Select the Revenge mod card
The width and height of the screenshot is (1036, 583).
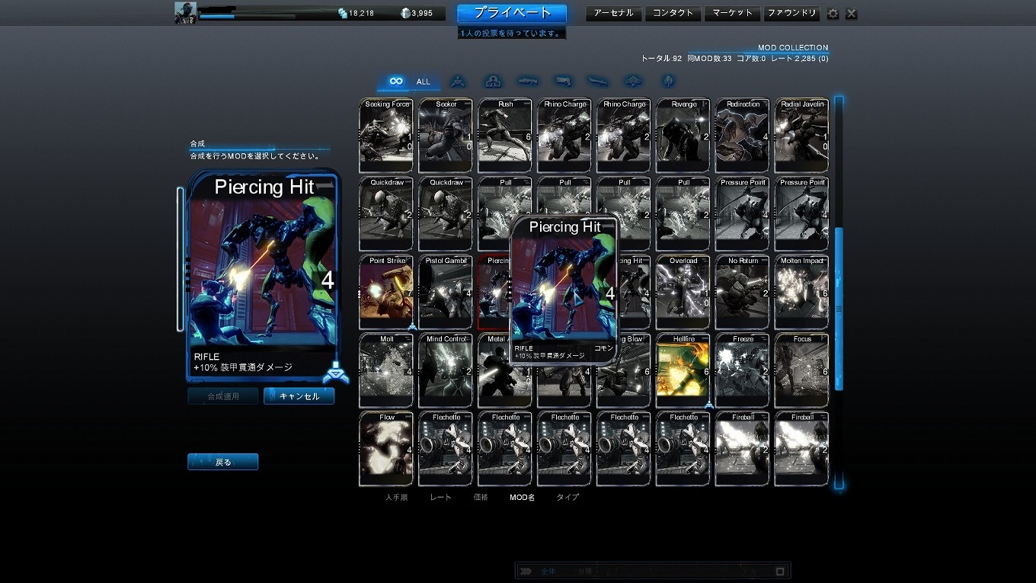[x=683, y=135]
